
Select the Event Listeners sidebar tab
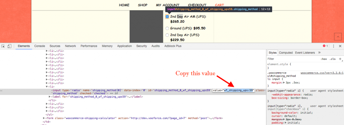305,52
